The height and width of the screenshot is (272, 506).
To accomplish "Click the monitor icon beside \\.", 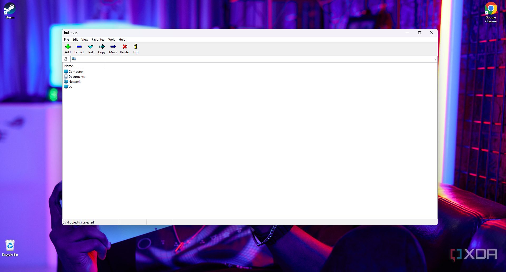I will pyautogui.click(x=66, y=86).
